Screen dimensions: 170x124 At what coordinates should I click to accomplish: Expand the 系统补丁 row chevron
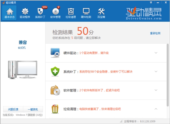(x=156, y=71)
